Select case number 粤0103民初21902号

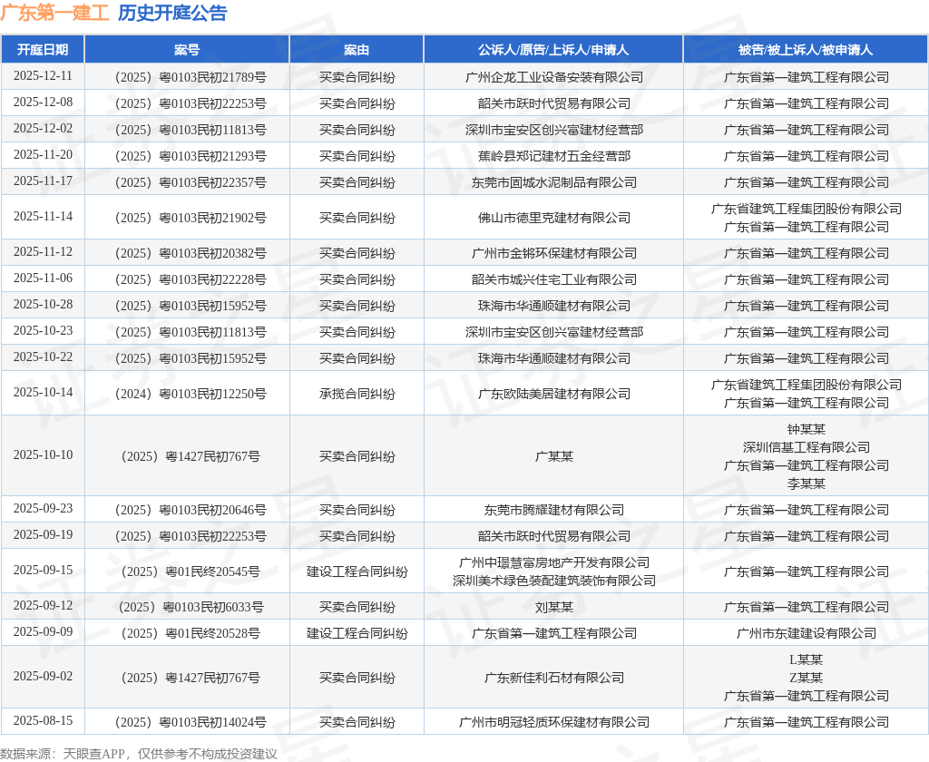212,218
